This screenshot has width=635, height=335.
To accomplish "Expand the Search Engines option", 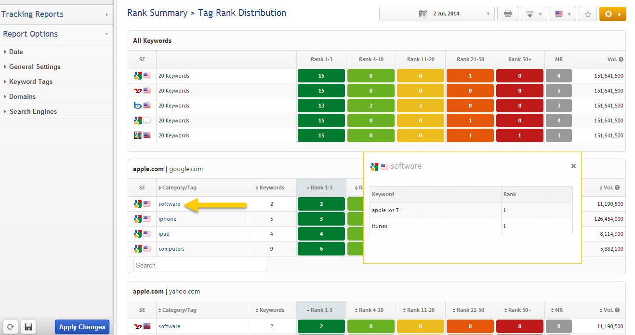I will pyautogui.click(x=33, y=111).
